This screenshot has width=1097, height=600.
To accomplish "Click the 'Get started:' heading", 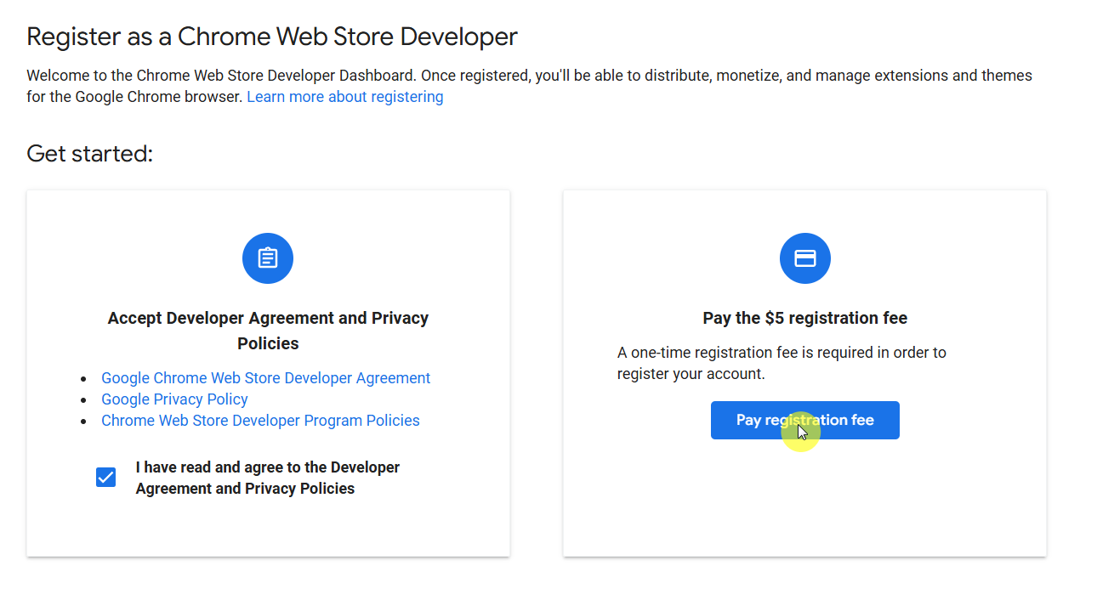I will click(x=89, y=154).
